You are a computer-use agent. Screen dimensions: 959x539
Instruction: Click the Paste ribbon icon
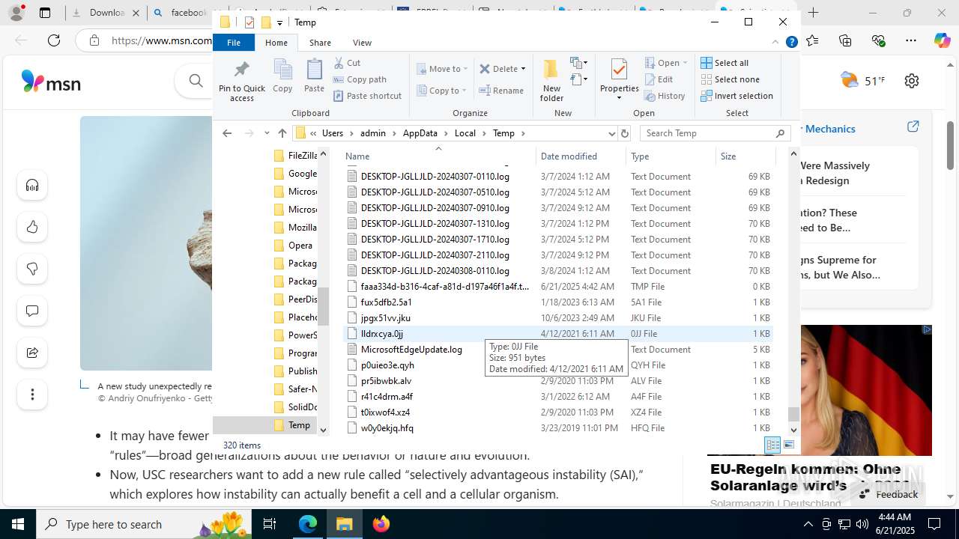pos(314,75)
